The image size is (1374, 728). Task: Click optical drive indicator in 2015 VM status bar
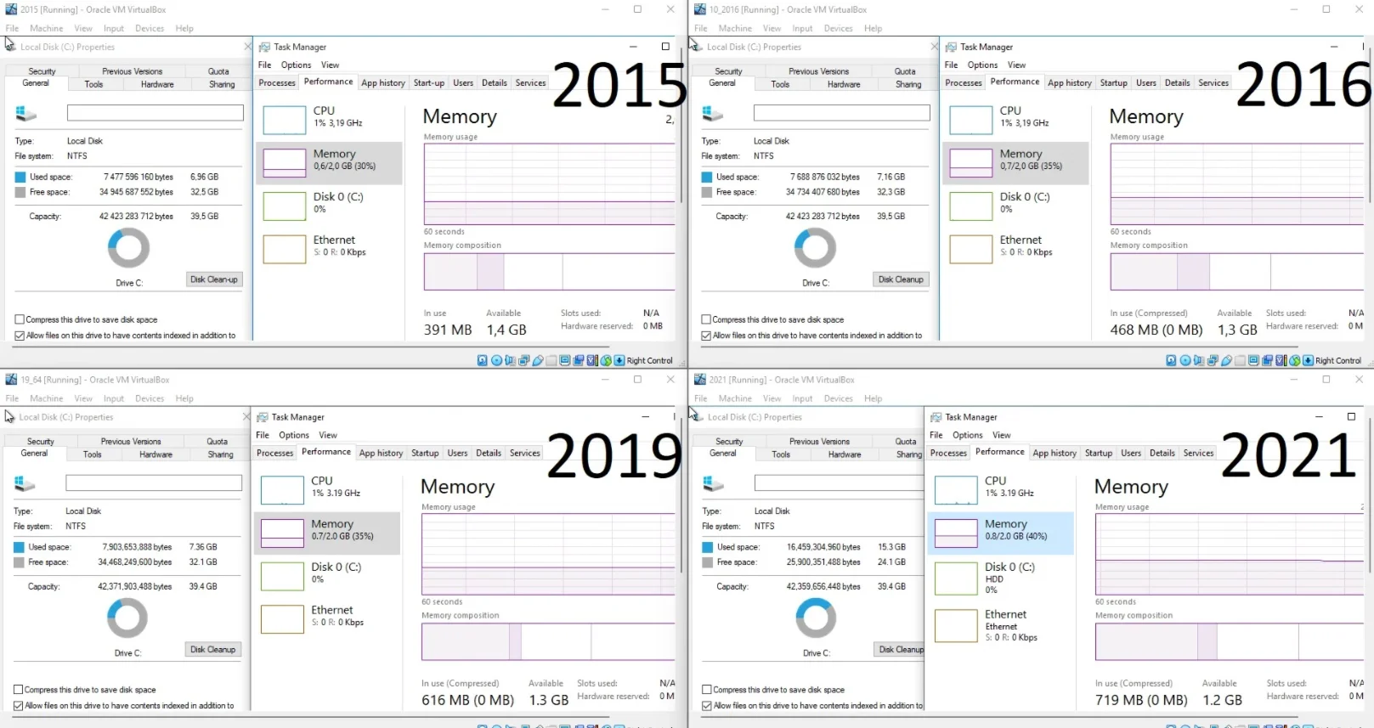tap(496, 360)
